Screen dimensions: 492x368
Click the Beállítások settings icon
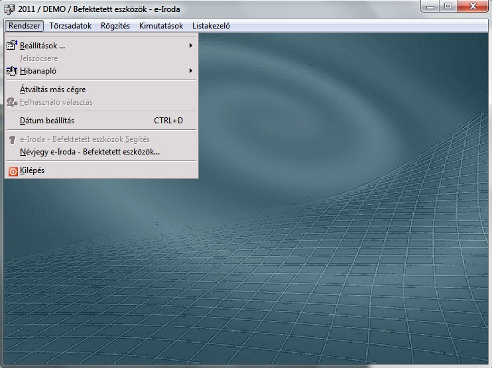tap(12, 46)
